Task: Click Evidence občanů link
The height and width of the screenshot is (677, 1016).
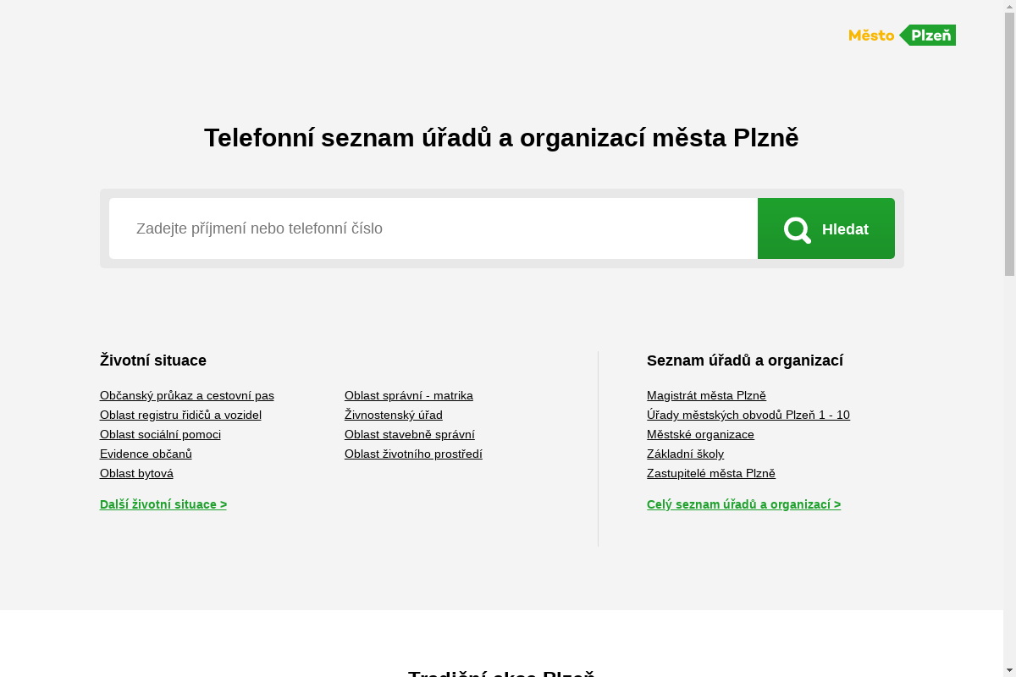Action: click(146, 454)
